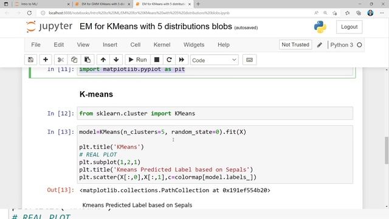Open the File menu
This screenshot has width=389, height=219.
pos(36,44)
